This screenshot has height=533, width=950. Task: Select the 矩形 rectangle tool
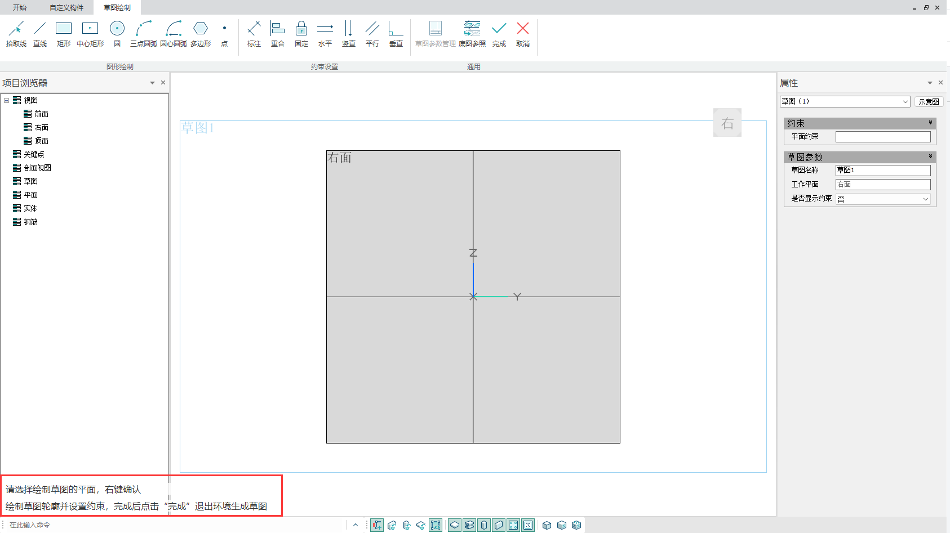point(64,34)
